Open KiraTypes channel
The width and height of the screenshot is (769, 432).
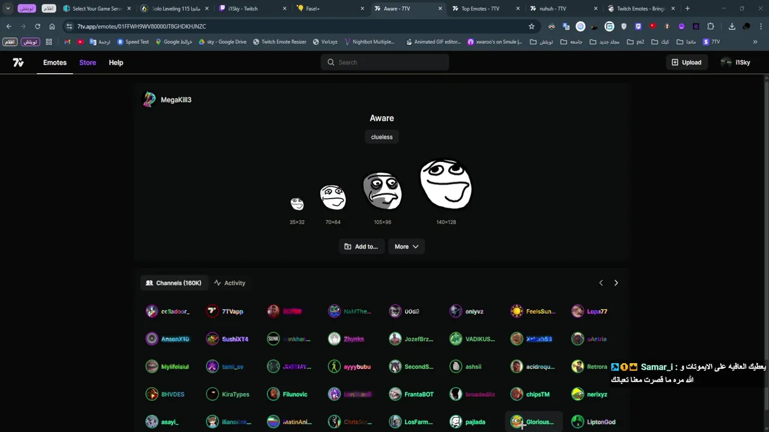click(x=228, y=394)
